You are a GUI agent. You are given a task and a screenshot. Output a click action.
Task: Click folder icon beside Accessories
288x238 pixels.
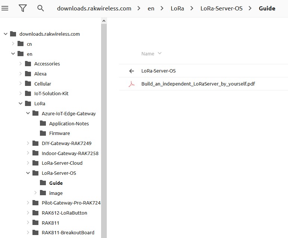[28, 64]
